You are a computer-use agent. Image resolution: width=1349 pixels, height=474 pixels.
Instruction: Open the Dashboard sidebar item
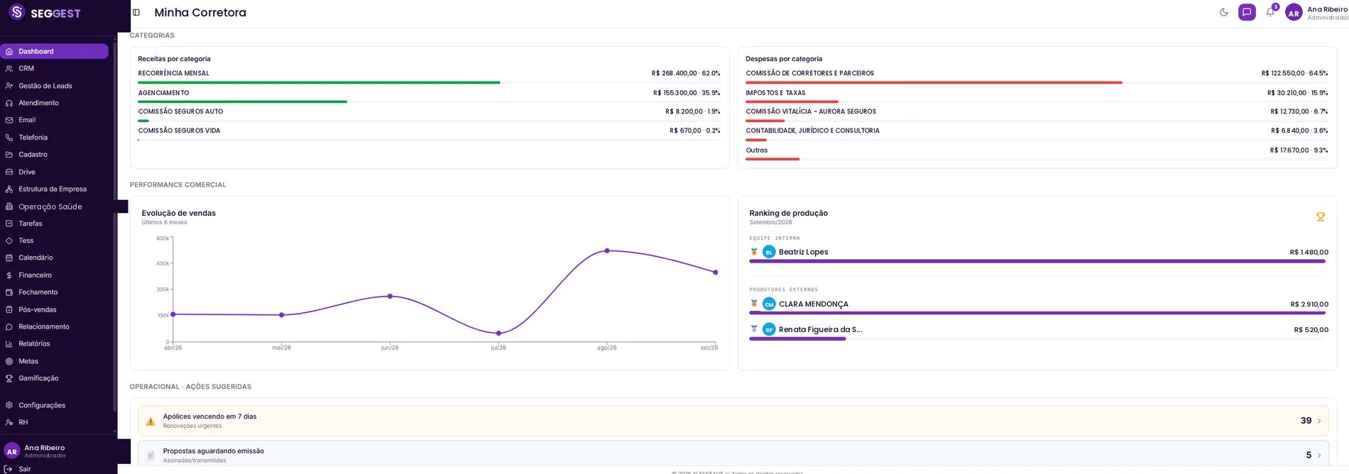point(54,51)
